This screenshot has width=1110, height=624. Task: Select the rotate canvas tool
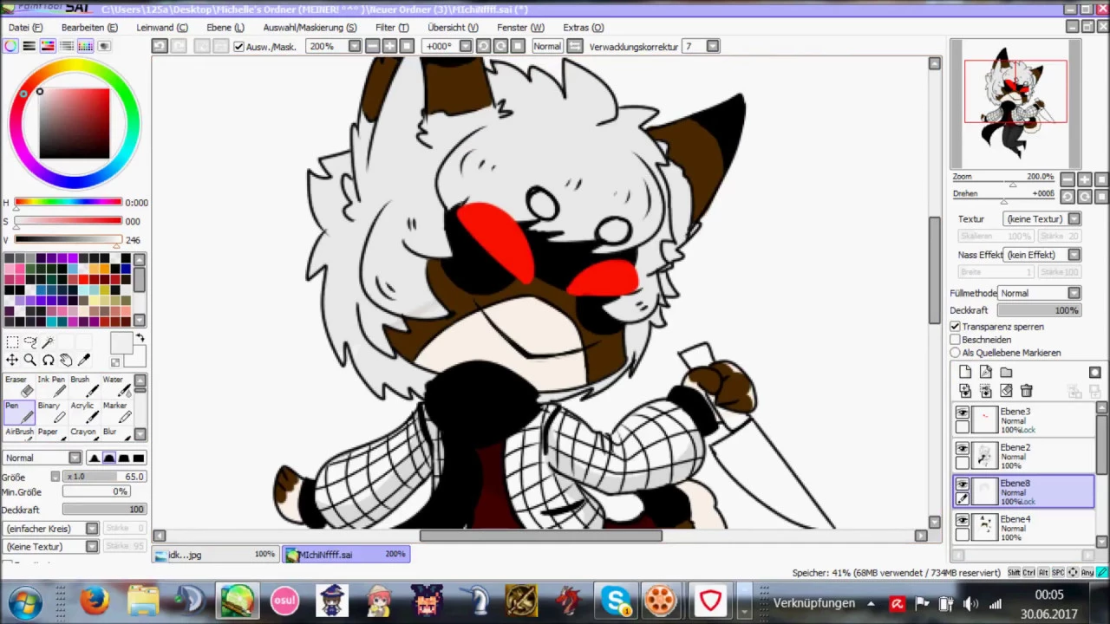click(x=48, y=360)
